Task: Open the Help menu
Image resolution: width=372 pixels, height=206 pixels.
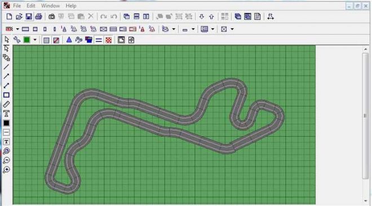Action: (x=70, y=6)
